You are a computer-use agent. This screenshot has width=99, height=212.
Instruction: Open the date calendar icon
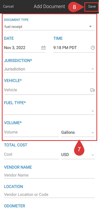(43, 48)
